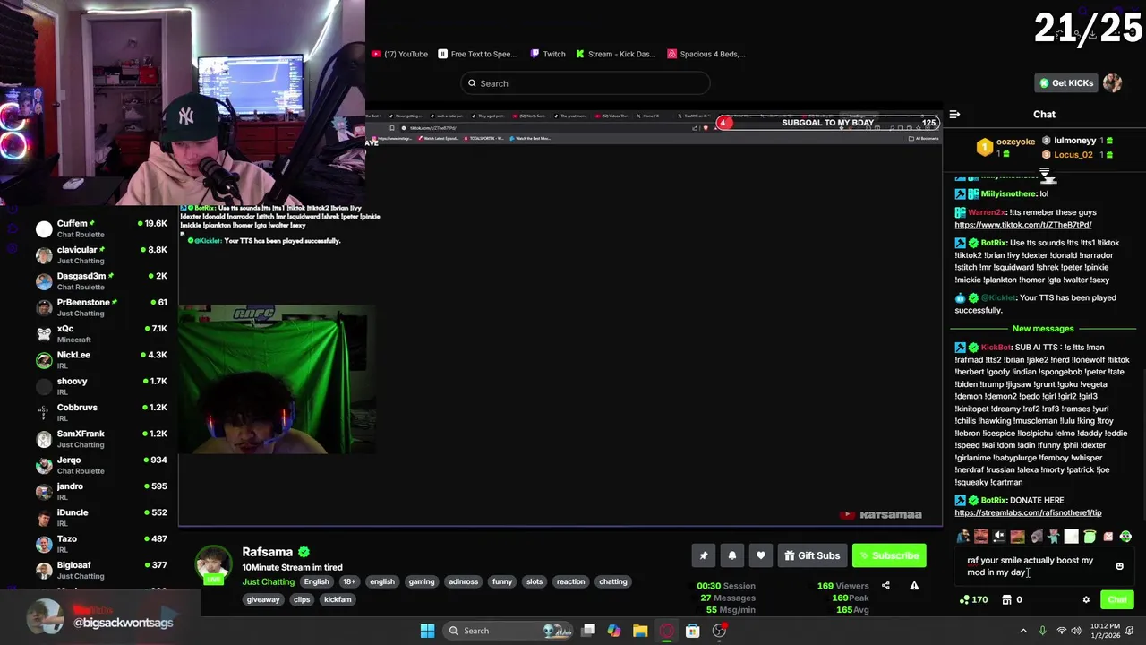Viewport: 1146px width, 645px height.
Task: Click the pin icon button
Action: point(704,555)
